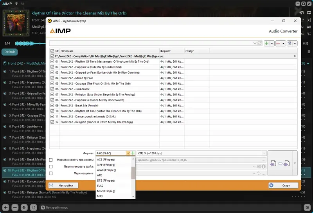This screenshot has width=313, height=213.
Task: Uncheck track 12 Religion Trance U Down
Action: tap(52, 122)
